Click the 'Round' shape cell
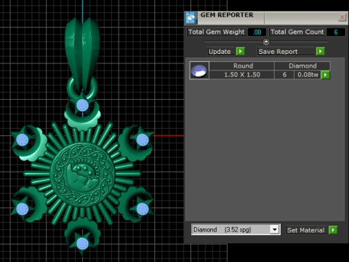 tap(243, 66)
